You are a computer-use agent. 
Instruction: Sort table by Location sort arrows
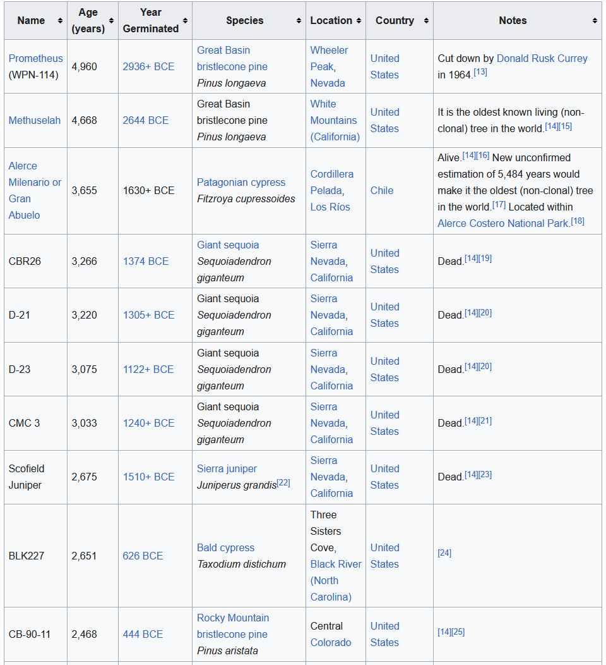(359, 21)
